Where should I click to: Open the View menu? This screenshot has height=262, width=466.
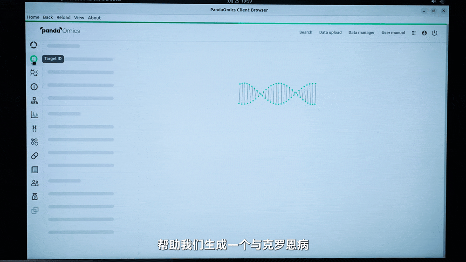click(79, 18)
